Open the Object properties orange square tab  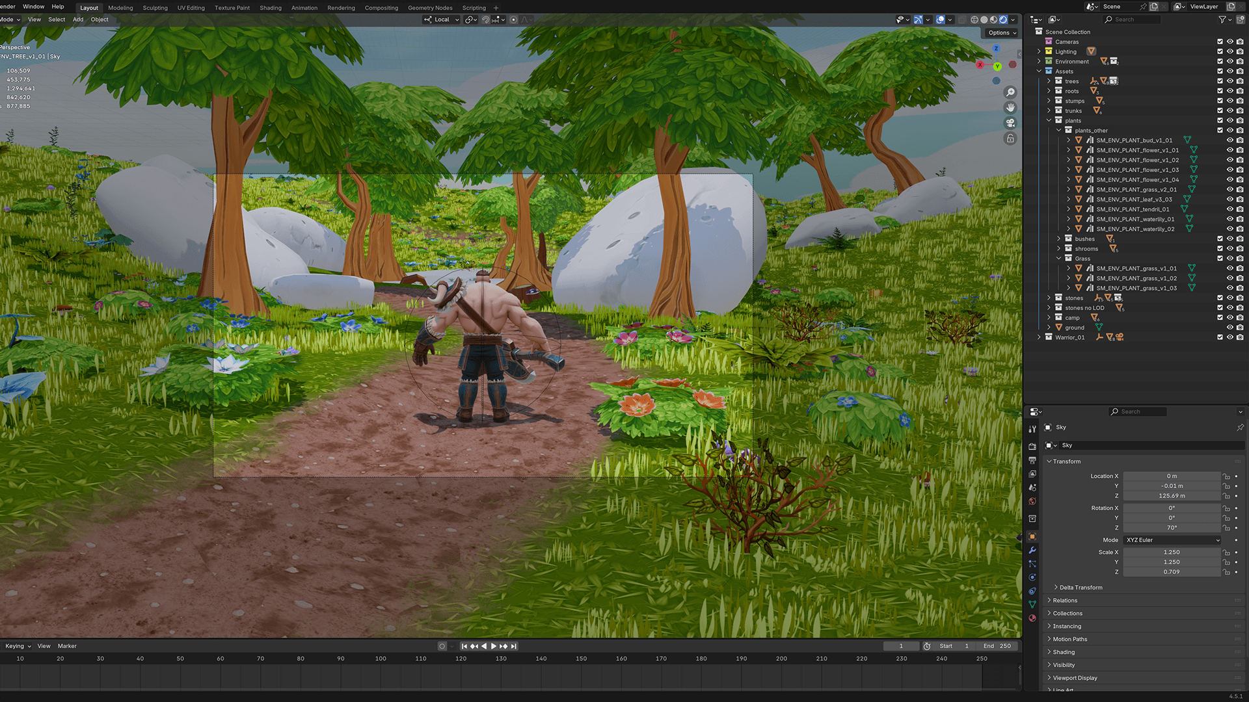(x=1032, y=536)
